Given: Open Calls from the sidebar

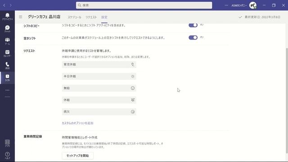Looking at the screenshot, I should (x=7, y=66).
